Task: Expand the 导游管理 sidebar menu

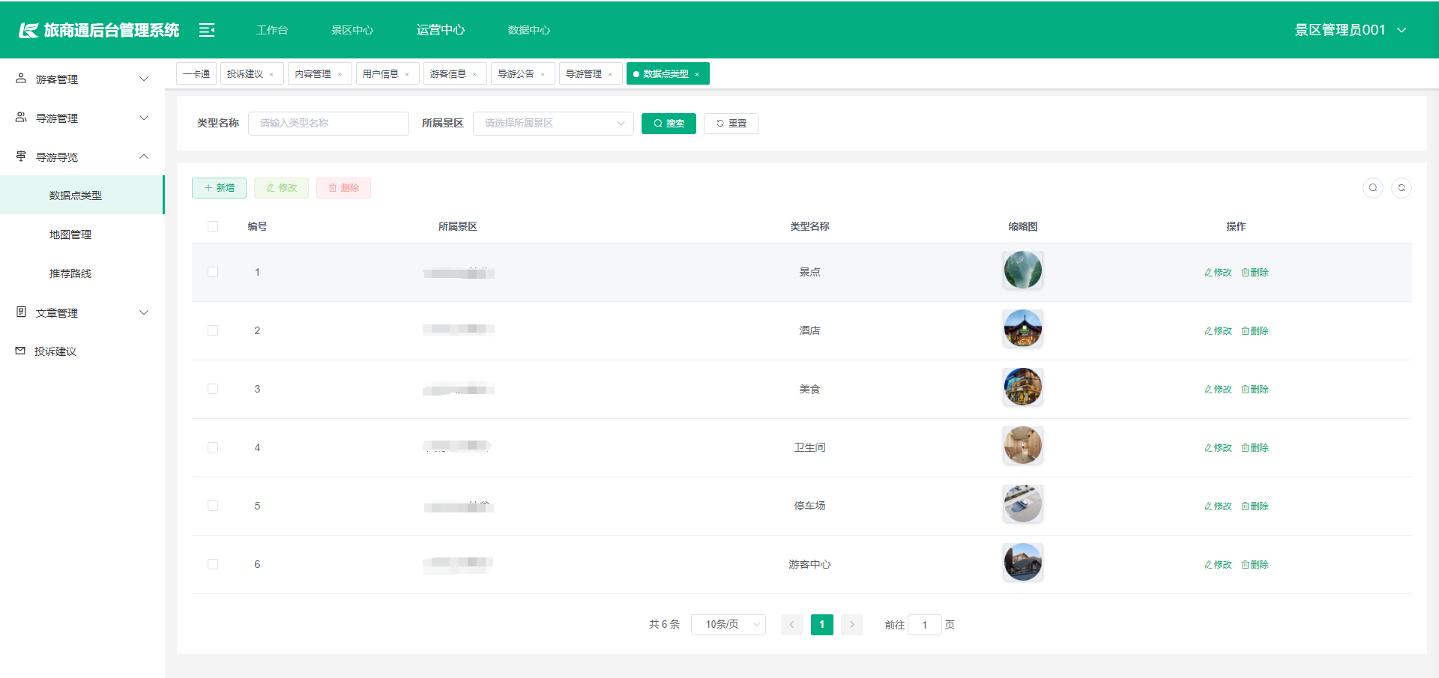Action: pyautogui.click(x=82, y=118)
